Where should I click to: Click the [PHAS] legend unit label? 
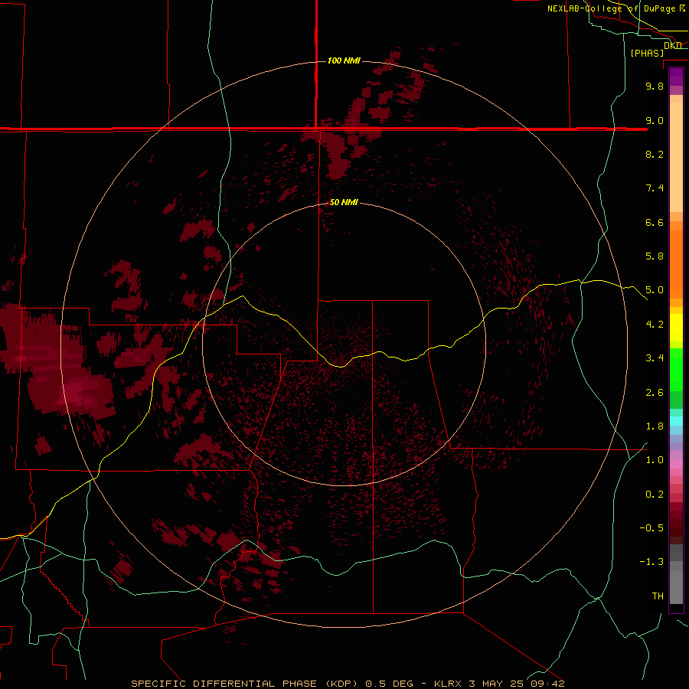647,53
